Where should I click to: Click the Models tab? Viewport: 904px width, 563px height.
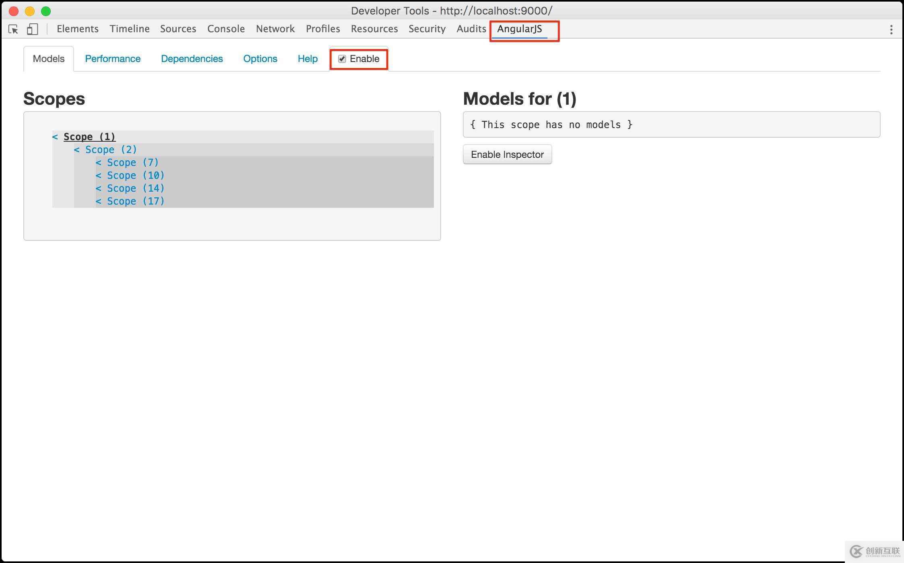point(49,59)
